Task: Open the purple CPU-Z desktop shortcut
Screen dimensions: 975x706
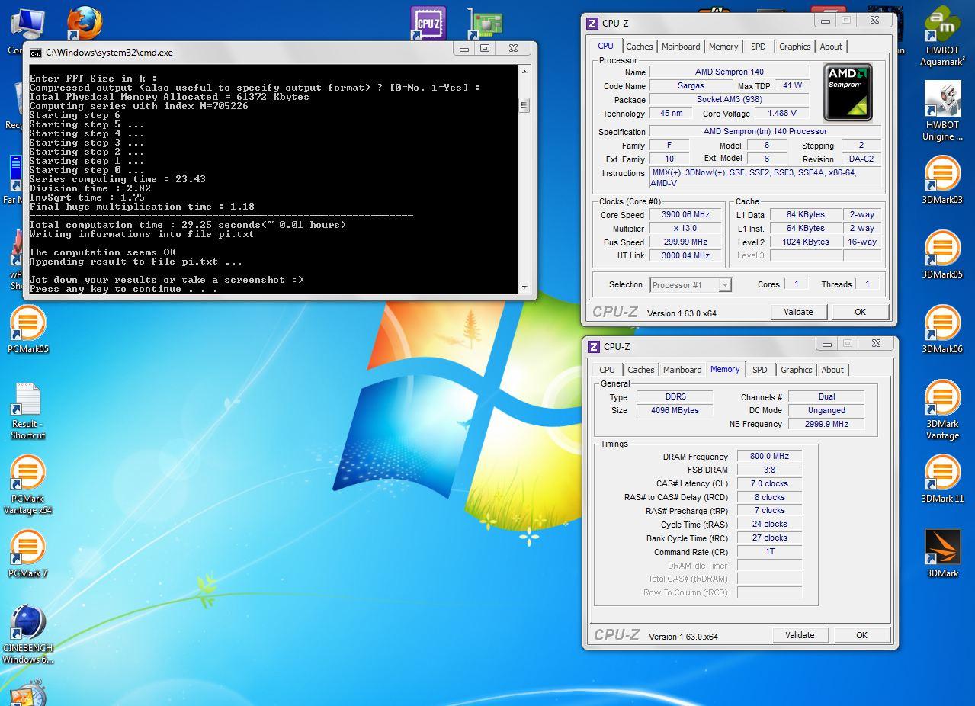Action: pos(428,23)
